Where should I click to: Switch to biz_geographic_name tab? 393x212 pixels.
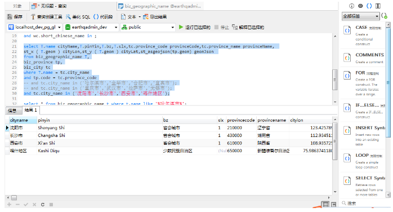coord(160,6)
